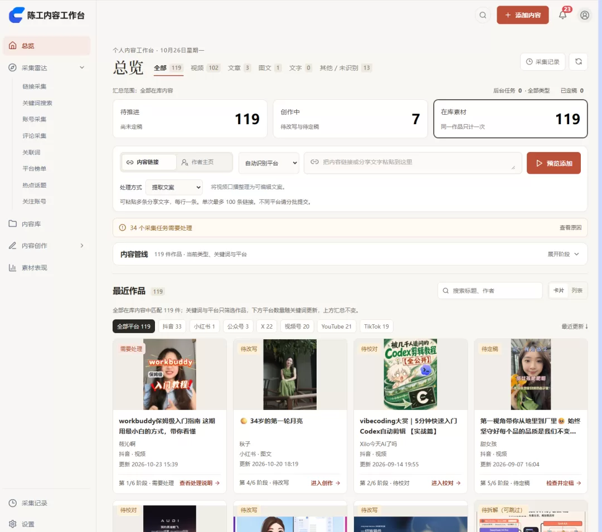The height and width of the screenshot is (532, 602).
Task: Click the paste-link text field
Action: coord(412,163)
